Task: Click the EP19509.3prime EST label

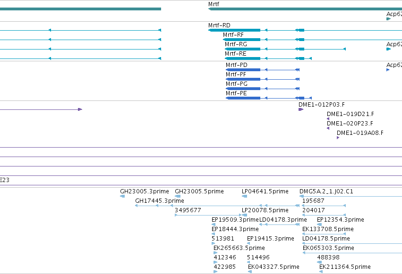Action: 235,220
